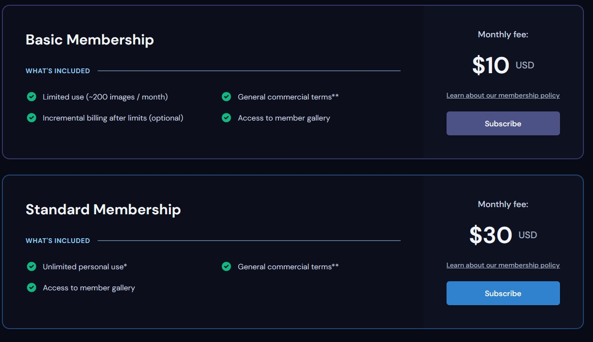Image resolution: width=593 pixels, height=342 pixels.
Task: Click Standard plan's General commercial terms checkmark
Action: tap(226, 267)
